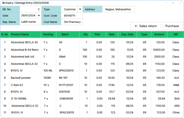Close the Expiry / Damage Entry window
184x118 pixels.
[180, 3]
